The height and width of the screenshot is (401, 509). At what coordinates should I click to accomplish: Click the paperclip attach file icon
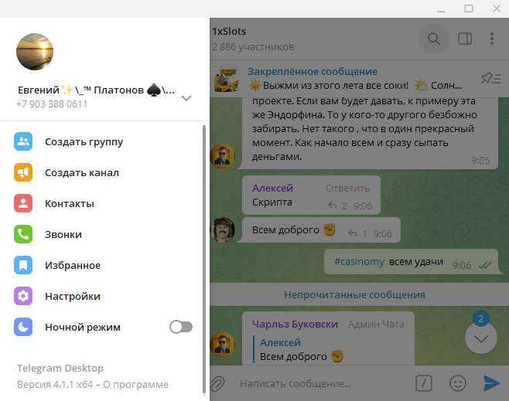point(218,383)
